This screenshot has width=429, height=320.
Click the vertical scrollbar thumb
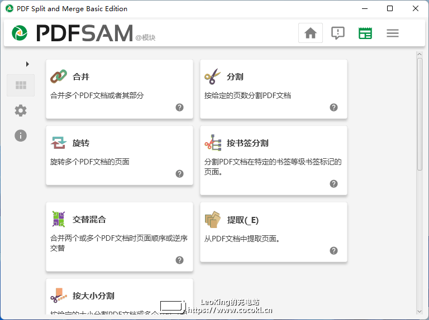tap(420, 114)
